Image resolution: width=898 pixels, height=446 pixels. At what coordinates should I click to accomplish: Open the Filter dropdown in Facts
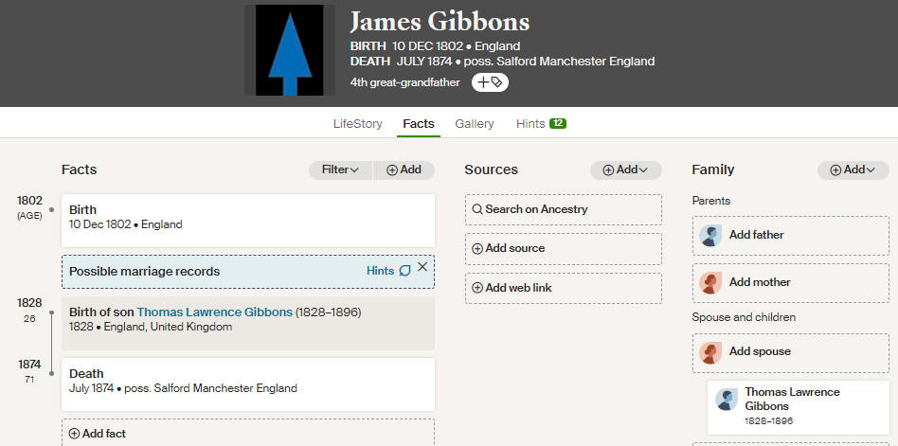(340, 169)
